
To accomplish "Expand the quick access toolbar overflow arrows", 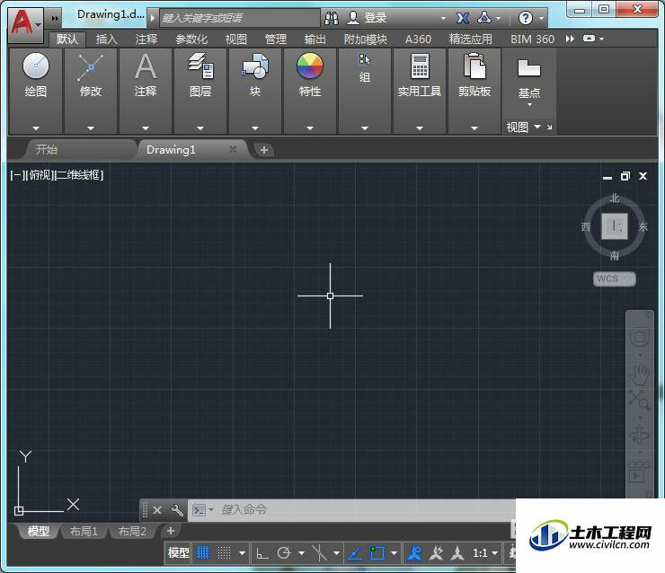I will (x=55, y=18).
